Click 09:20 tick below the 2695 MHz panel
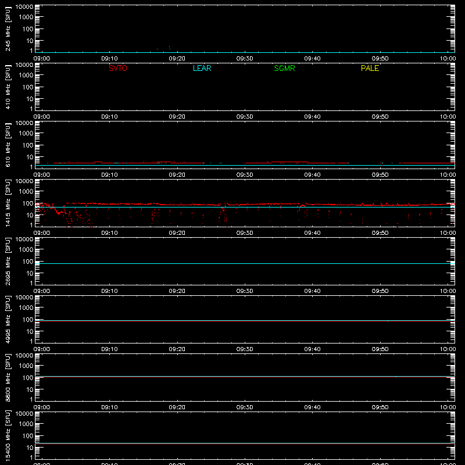Image resolution: width=465 pixels, height=465 pixels. pyautogui.click(x=177, y=291)
